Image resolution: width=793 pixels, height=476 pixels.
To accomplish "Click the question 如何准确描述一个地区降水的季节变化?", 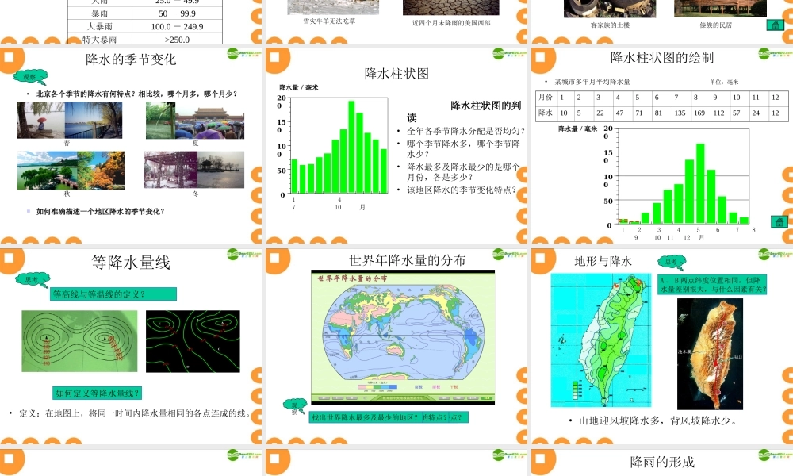I will click(100, 212).
